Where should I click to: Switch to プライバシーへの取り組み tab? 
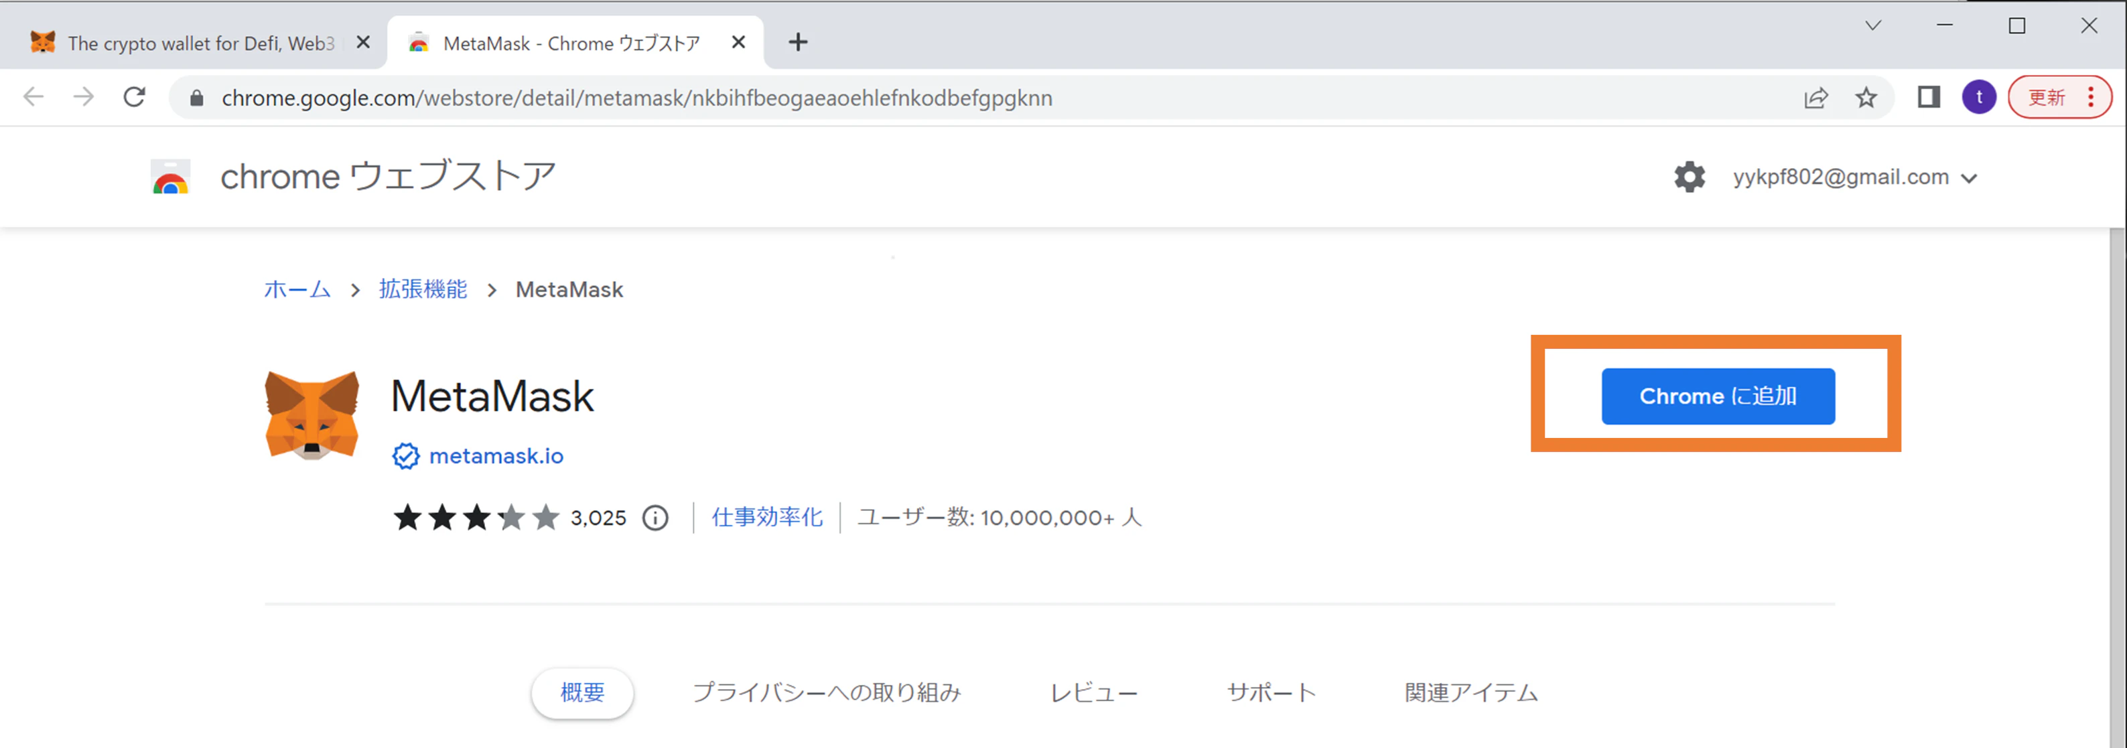click(827, 692)
